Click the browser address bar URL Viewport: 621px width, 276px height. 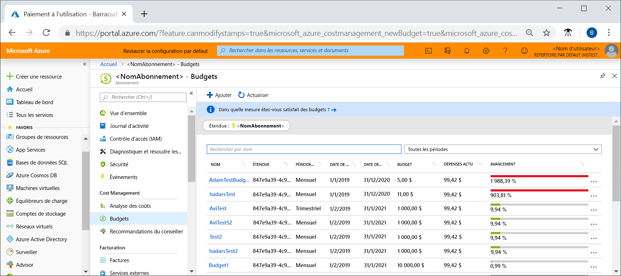(x=296, y=33)
